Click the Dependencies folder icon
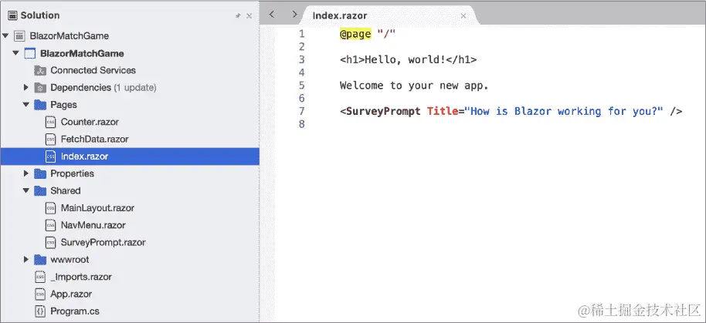Viewport: 706px width, 323px height. pos(40,88)
